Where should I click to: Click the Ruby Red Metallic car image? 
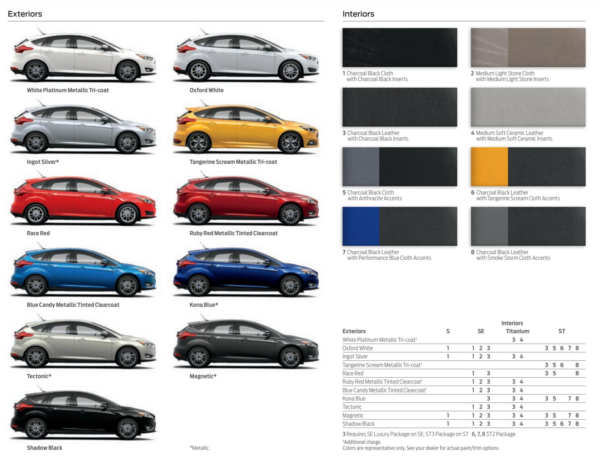click(x=246, y=198)
